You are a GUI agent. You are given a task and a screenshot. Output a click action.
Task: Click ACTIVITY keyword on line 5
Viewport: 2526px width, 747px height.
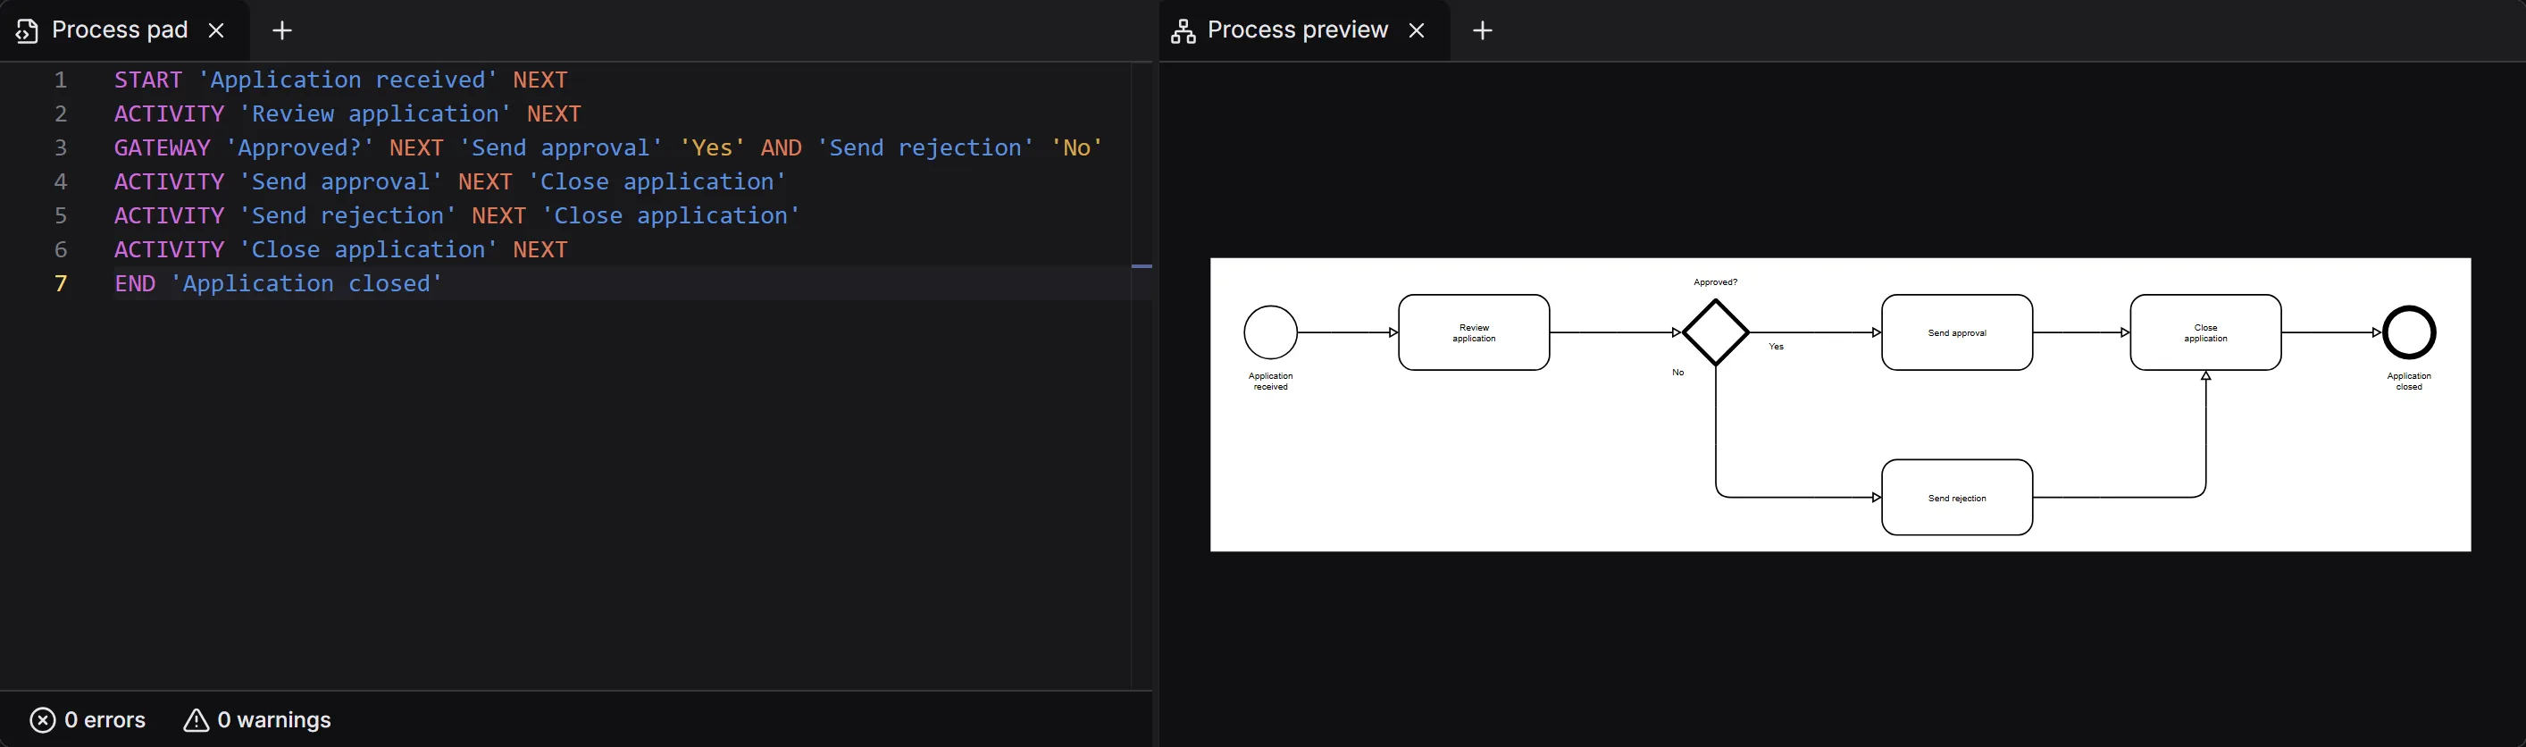click(x=169, y=215)
